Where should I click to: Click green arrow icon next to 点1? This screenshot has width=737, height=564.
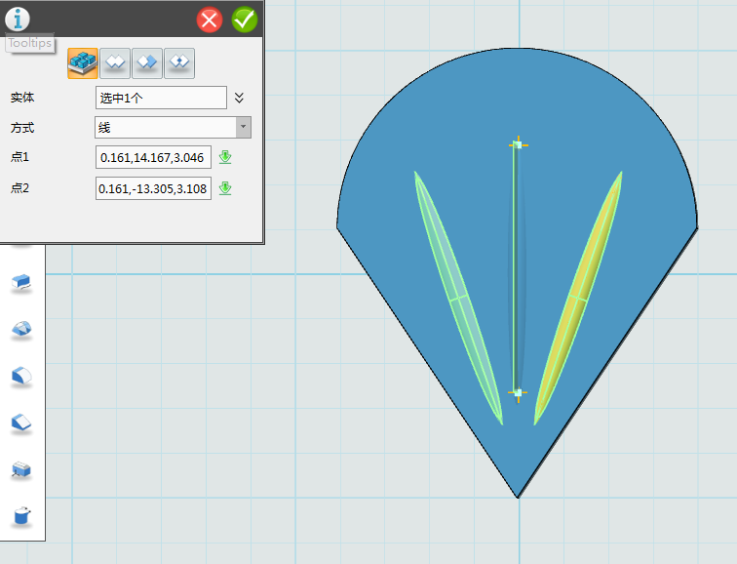[225, 157]
